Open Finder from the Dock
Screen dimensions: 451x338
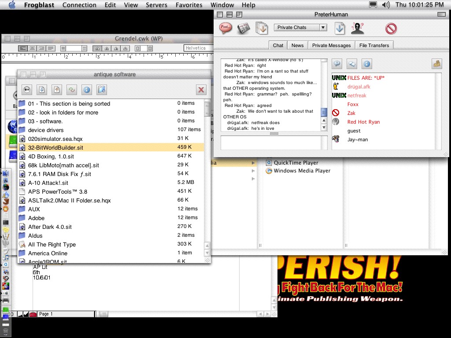pyautogui.click(x=5, y=173)
